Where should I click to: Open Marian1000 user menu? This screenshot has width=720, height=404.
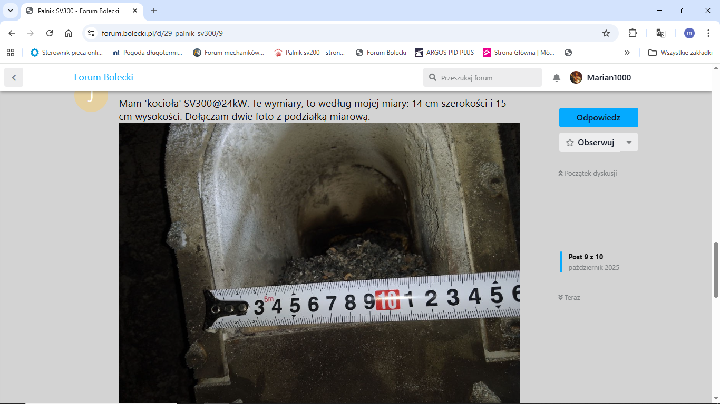pyautogui.click(x=600, y=78)
